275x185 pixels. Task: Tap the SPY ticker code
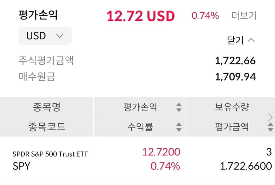coord(21,166)
